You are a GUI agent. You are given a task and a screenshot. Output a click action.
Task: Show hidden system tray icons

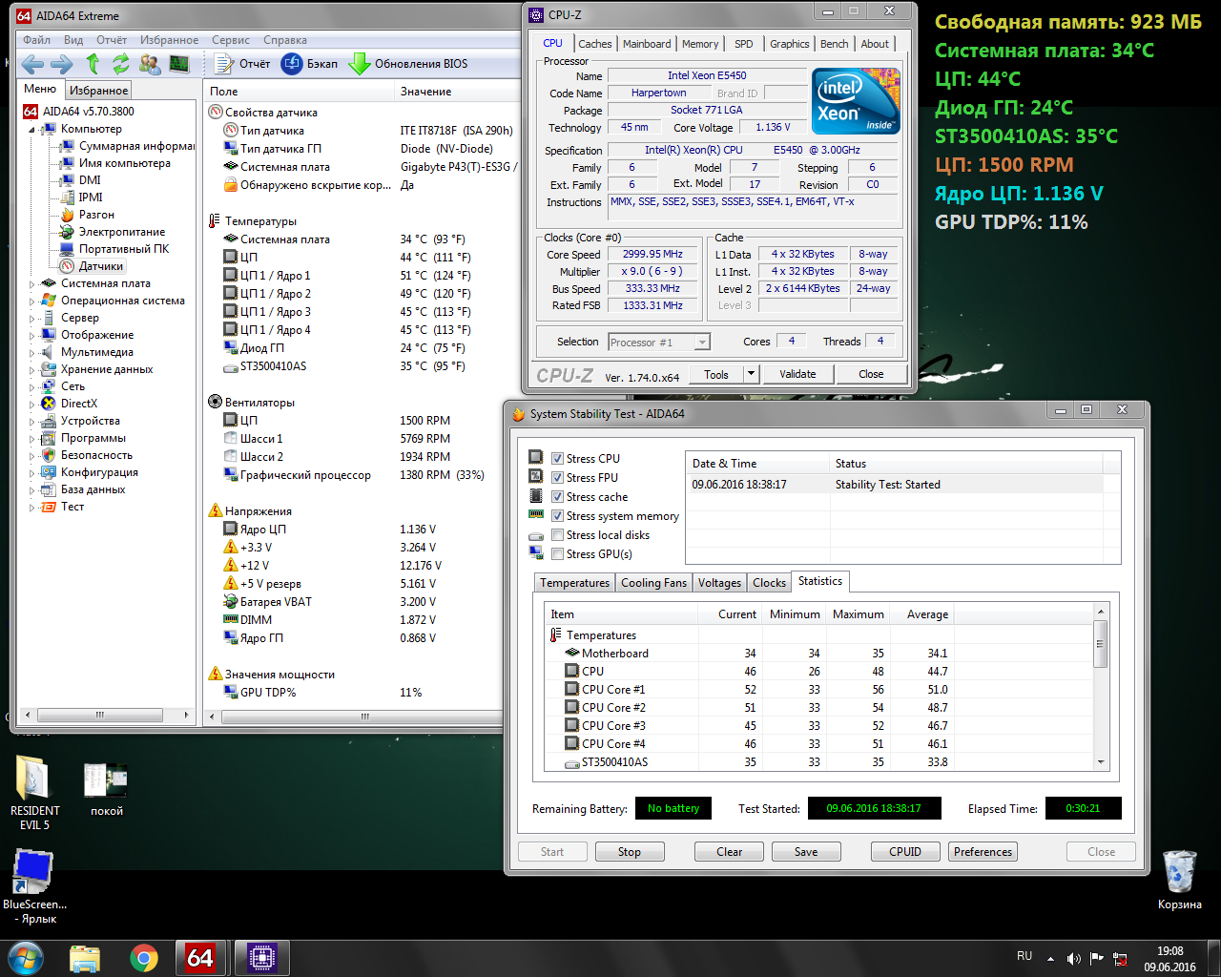point(1050,958)
